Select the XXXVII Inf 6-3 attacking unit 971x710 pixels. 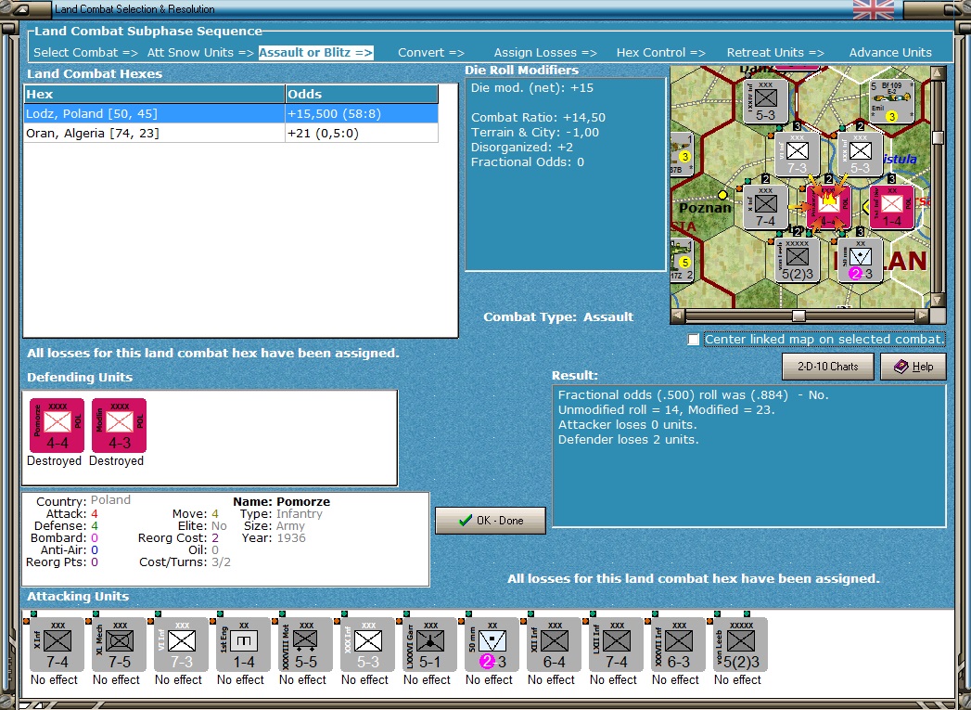click(679, 644)
